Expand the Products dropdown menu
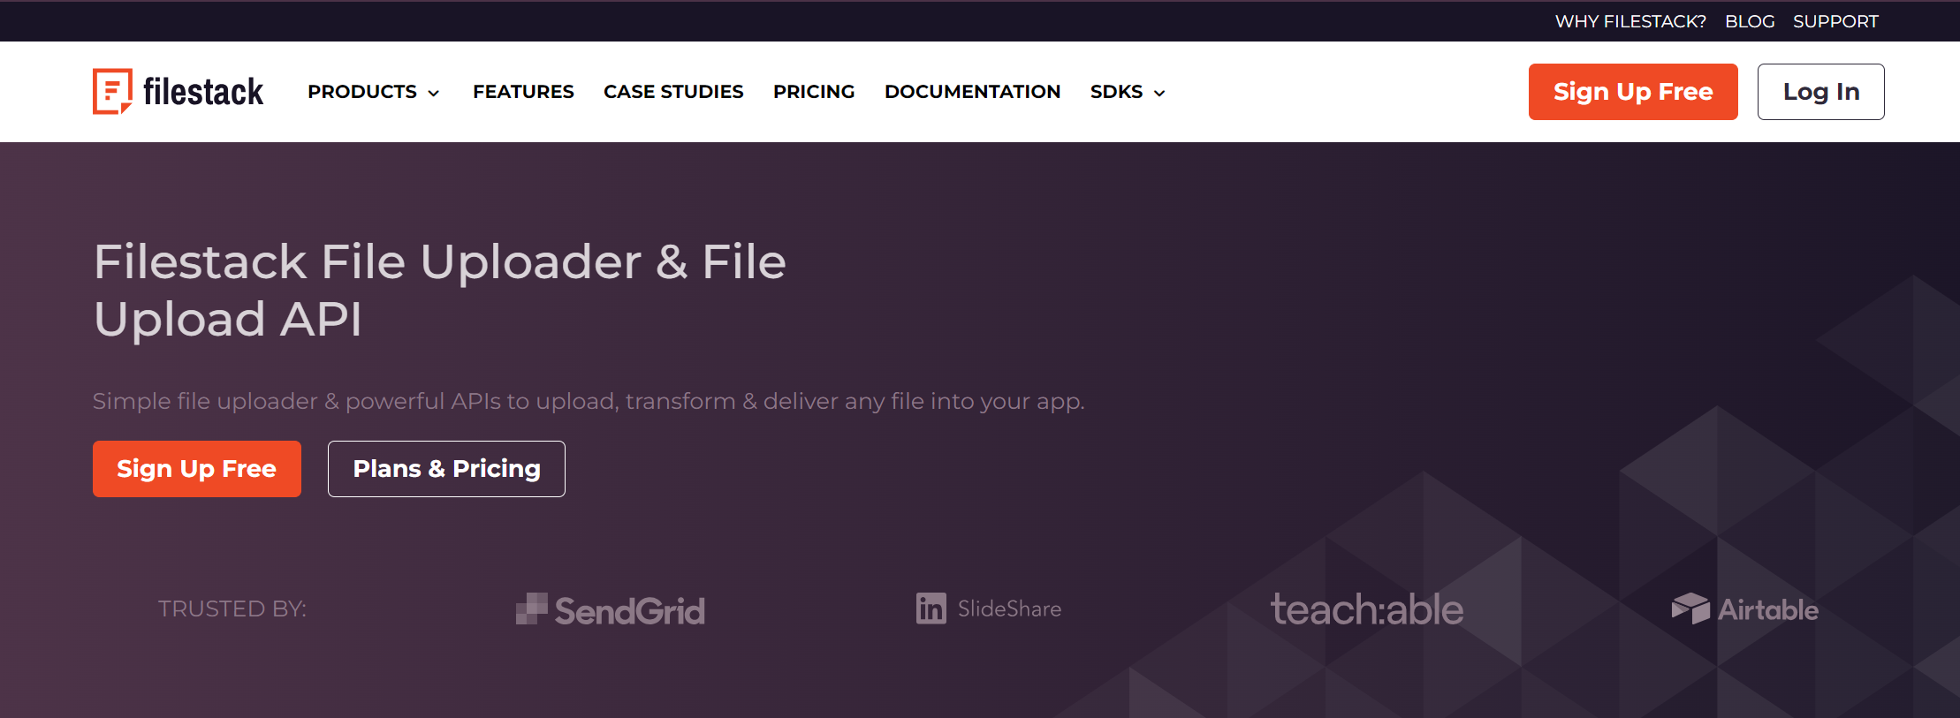Screen dimensions: 1960x718 [x=373, y=92]
